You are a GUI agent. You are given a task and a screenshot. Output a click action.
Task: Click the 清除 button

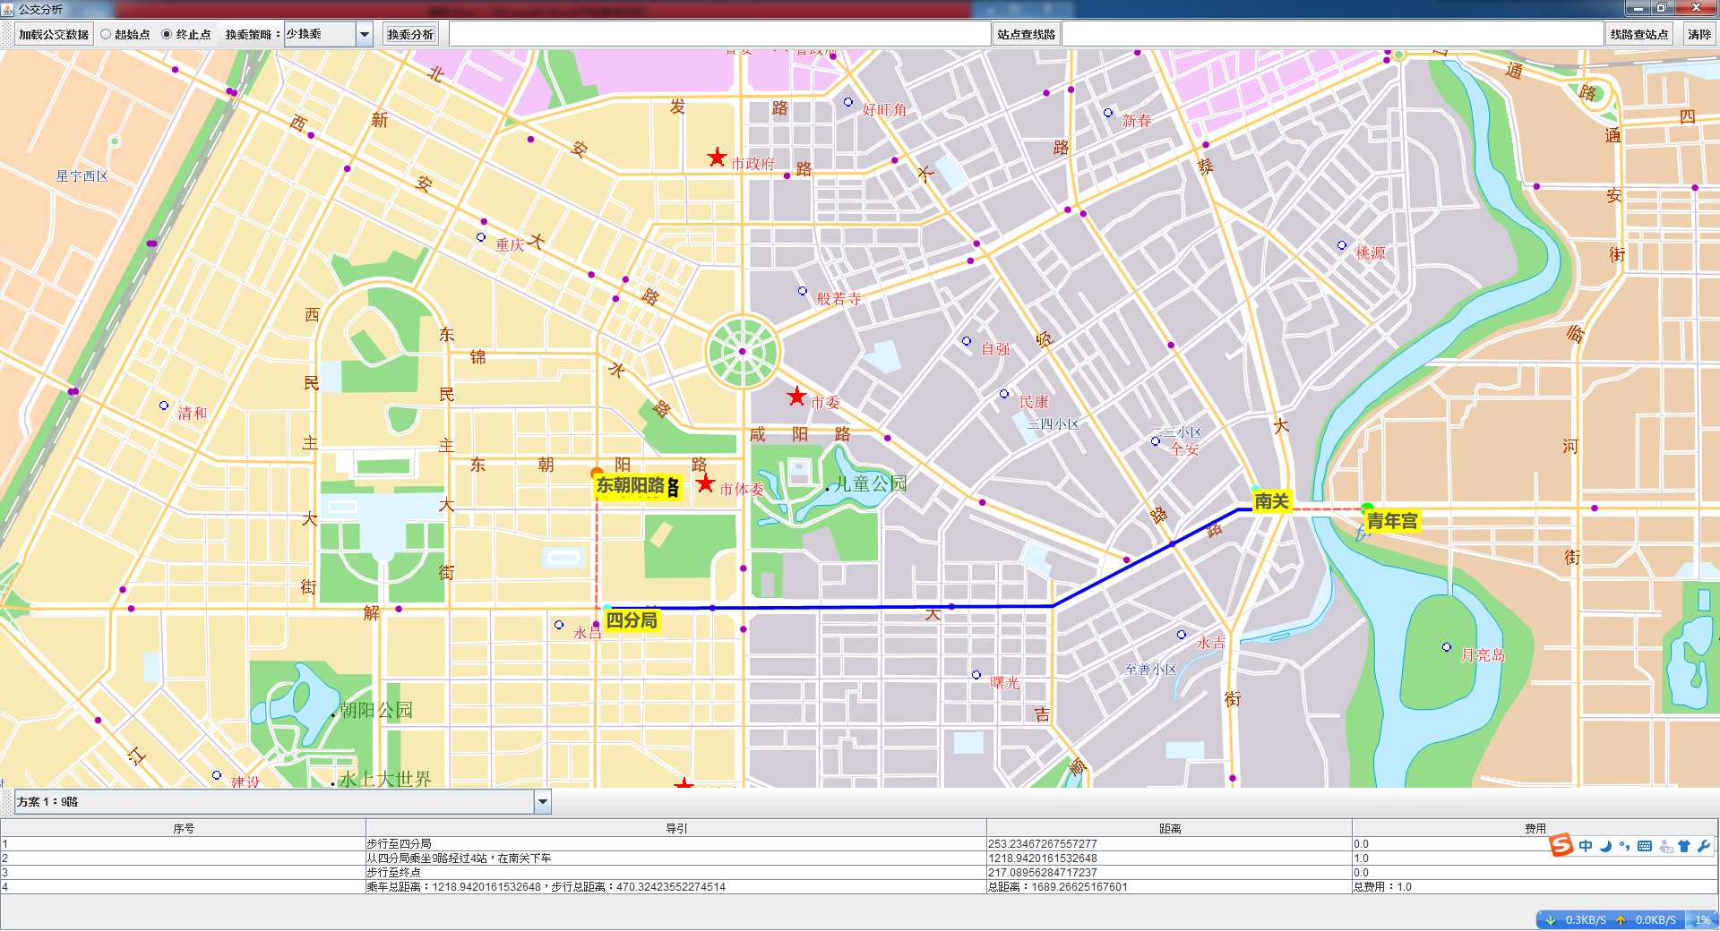click(x=1698, y=34)
